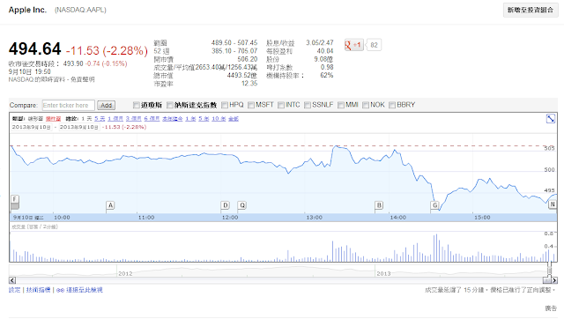Screen dimensions: 564x319
Task: Grab the range slider handle near 2013
Action: click(x=549, y=271)
